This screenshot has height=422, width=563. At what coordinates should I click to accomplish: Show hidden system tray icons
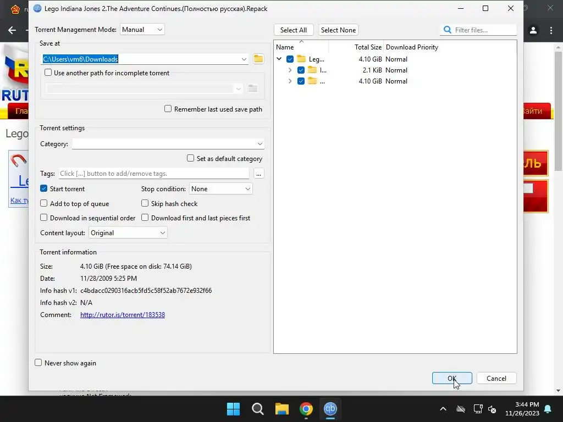[x=443, y=409]
